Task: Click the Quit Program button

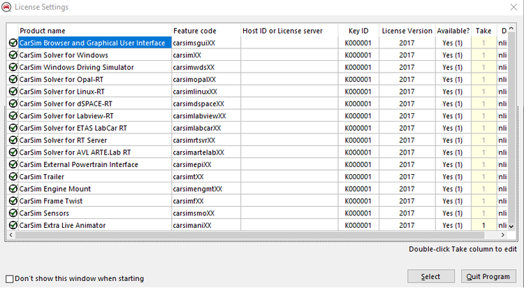Action: 488,276
